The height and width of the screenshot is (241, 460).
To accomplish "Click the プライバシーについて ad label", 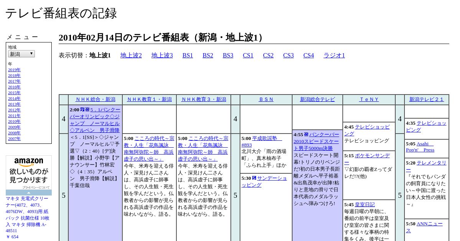I will pyautogui.click(x=36, y=187).
